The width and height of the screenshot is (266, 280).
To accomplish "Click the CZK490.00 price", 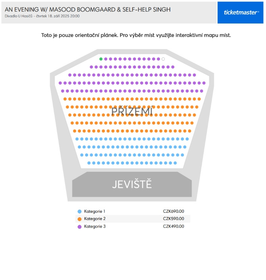I will (173, 226).
